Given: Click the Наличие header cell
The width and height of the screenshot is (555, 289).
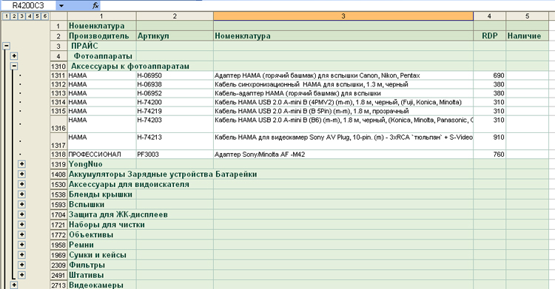Looking at the screenshot, I should tap(528, 35).
